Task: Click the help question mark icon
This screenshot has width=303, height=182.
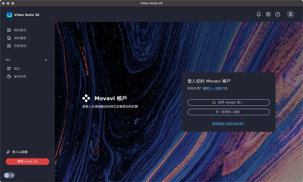Action: [x=277, y=14]
